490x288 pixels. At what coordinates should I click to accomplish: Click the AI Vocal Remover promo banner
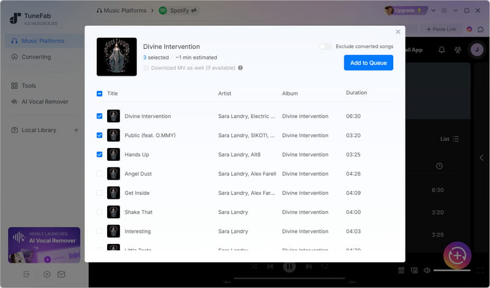(x=44, y=245)
